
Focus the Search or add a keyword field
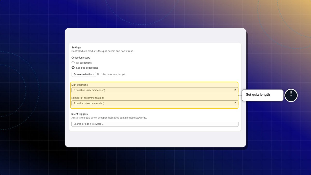pyautogui.click(x=155, y=124)
